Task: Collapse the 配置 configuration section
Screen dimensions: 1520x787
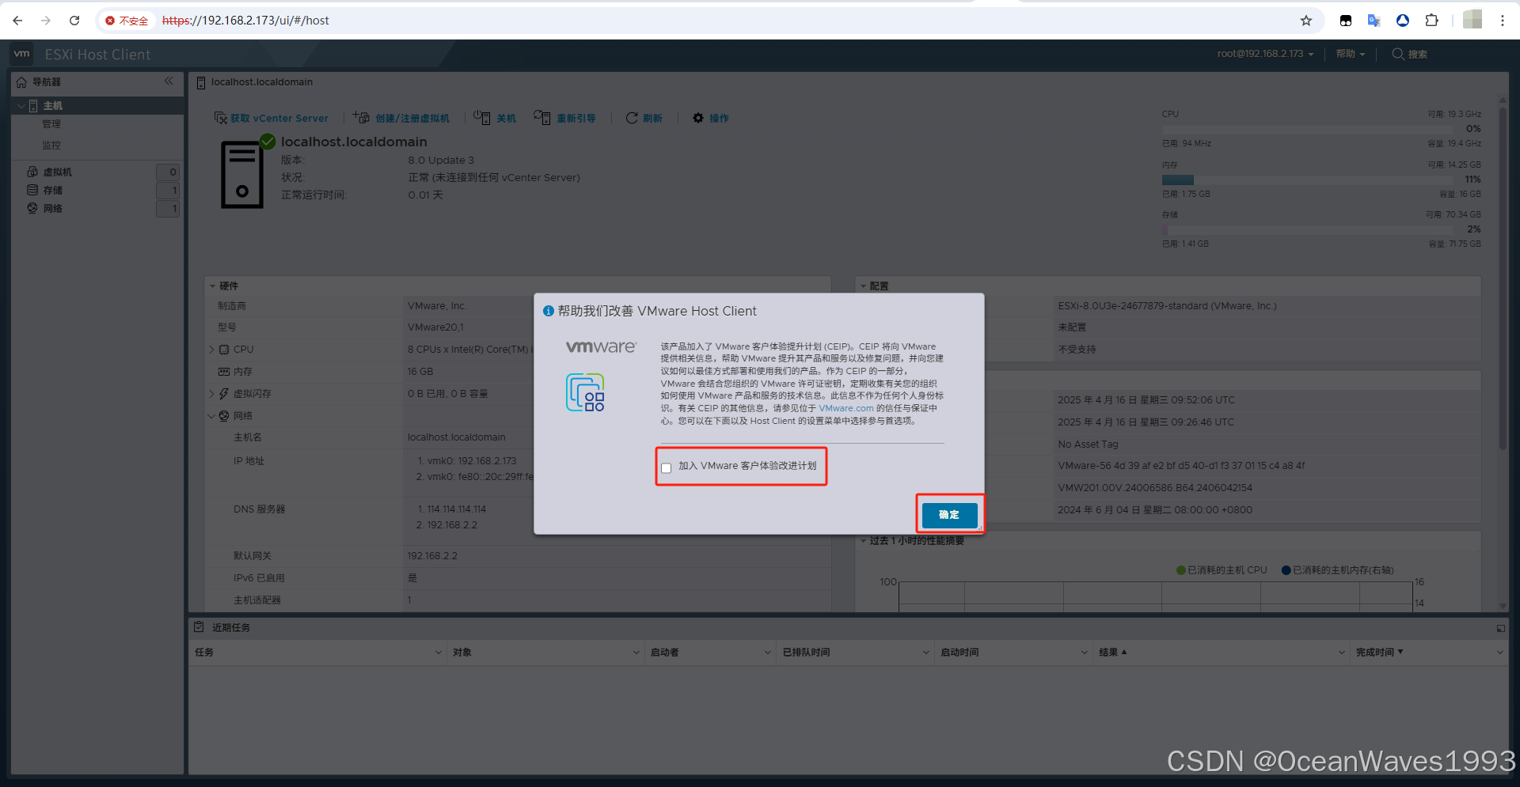Action: (863, 286)
